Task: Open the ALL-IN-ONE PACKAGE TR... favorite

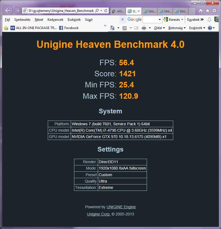Action: [33, 28]
